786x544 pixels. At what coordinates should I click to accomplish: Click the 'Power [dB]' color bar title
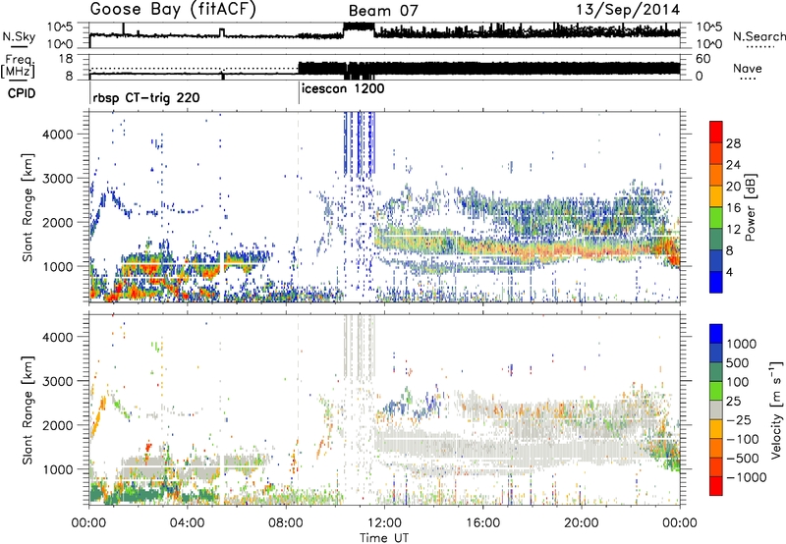pos(751,207)
